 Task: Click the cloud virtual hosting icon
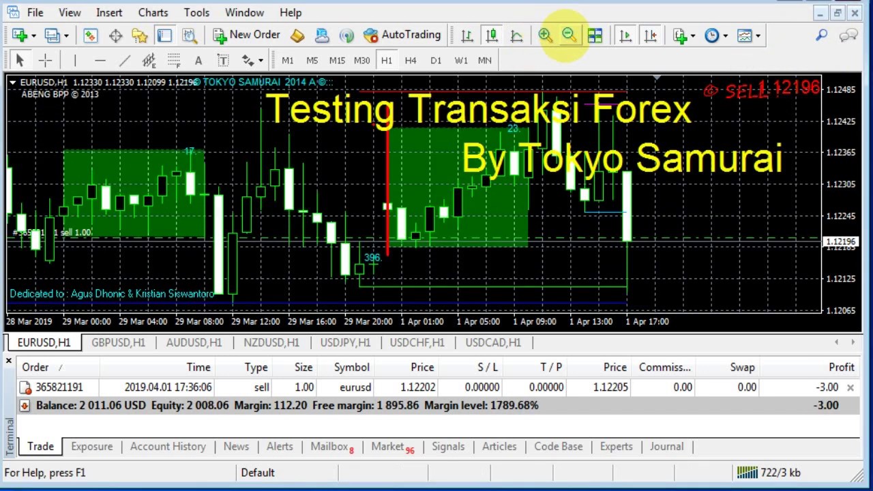(x=322, y=35)
